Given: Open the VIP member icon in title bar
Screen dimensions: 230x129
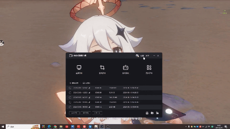Looking at the screenshot, I should click(137, 56).
